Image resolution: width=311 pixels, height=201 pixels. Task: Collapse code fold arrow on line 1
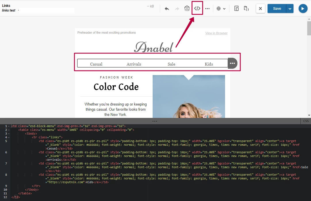pyautogui.click(x=8, y=126)
